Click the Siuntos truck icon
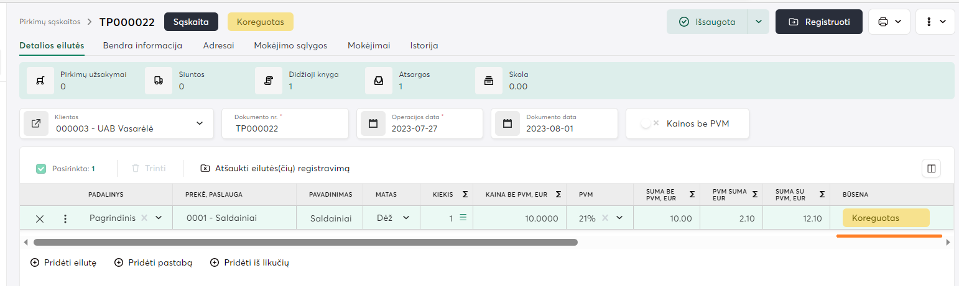The image size is (959, 286). pyautogui.click(x=159, y=81)
